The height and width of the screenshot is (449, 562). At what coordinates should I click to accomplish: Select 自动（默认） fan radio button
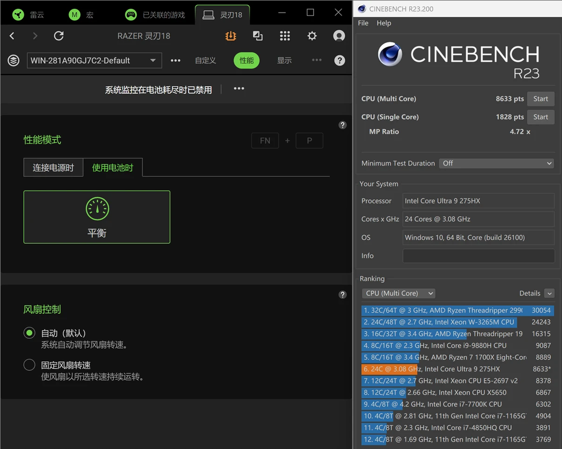click(29, 333)
